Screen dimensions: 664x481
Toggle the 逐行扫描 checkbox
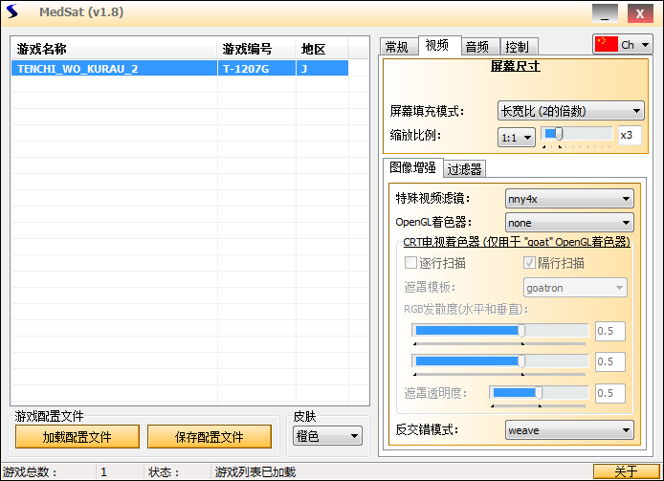point(410,263)
